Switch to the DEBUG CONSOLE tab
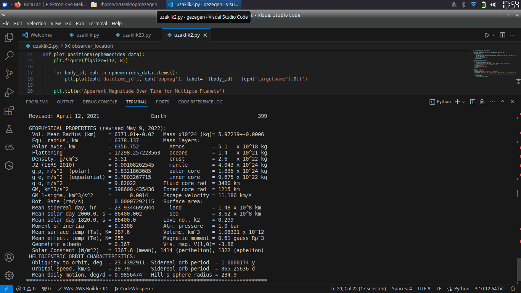This screenshot has height=293, width=521. tap(100, 102)
